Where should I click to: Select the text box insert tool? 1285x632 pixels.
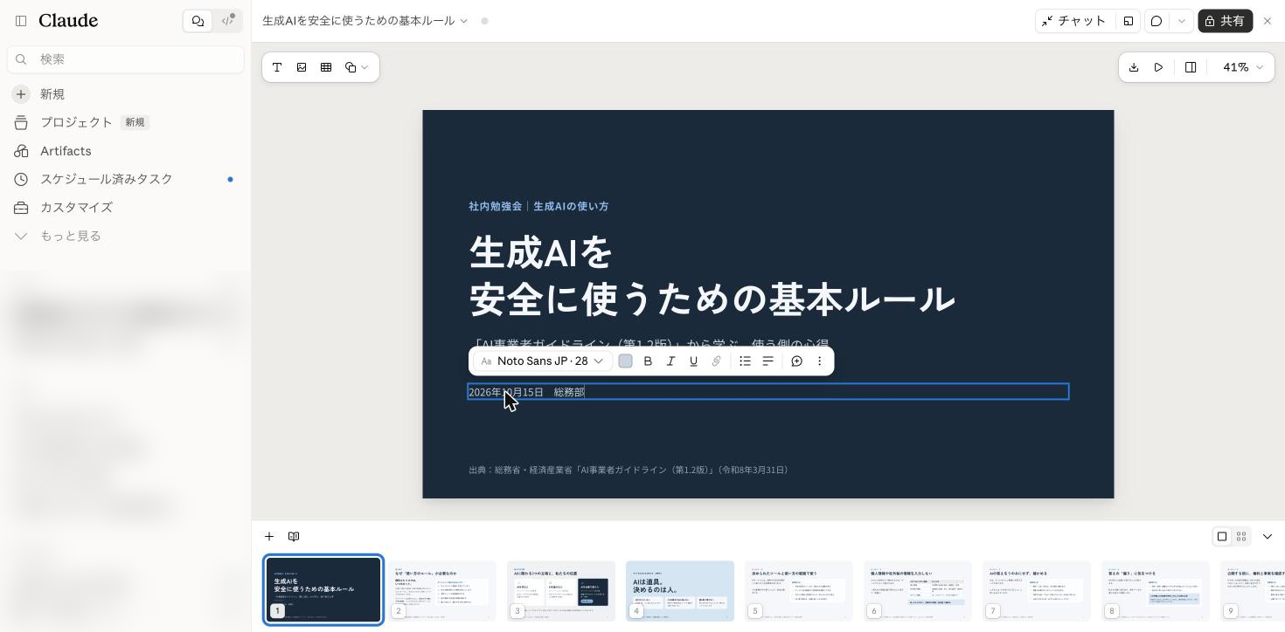(x=277, y=67)
